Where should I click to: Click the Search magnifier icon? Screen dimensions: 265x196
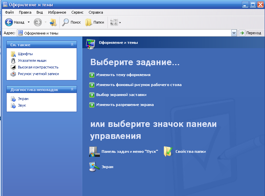pyautogui.click(x=65, y=22)
